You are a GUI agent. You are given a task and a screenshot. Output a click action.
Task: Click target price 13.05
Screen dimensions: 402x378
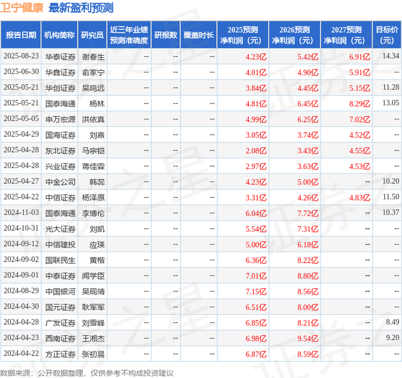[x=391, y=103]
